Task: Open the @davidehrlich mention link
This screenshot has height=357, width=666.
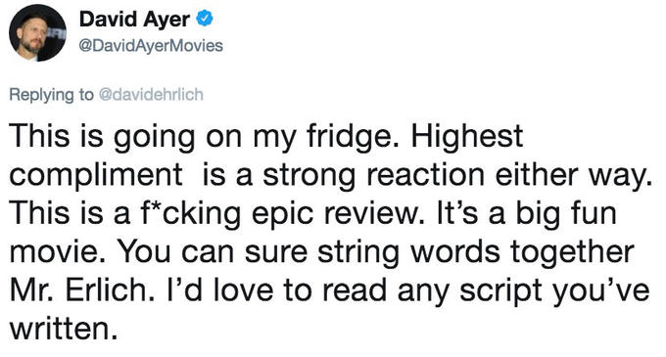Action: tap(151, 94)
